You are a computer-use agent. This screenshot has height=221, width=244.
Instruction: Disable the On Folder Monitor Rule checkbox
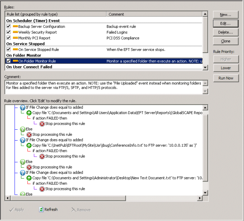(x=8, y=61)
